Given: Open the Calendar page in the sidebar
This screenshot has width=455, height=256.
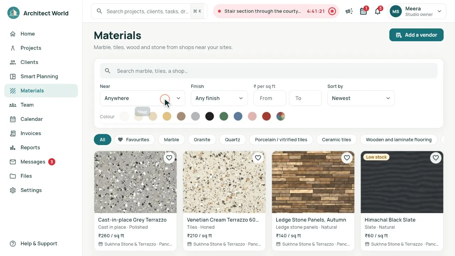Looking at the screenshot, I should click(x=41, y=119).
